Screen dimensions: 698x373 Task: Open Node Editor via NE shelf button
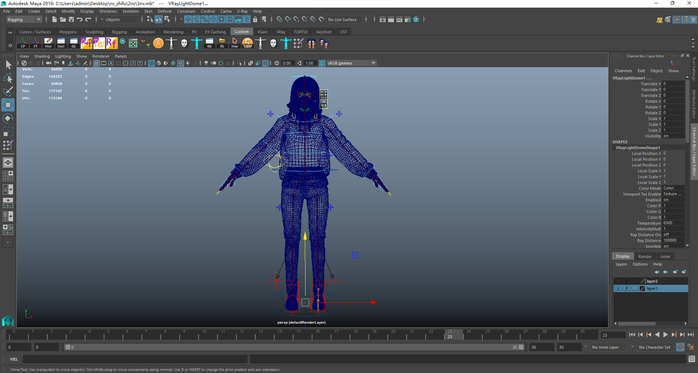pos(210,43)
